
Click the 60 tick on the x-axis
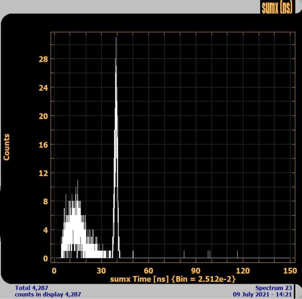pos(149,270)
